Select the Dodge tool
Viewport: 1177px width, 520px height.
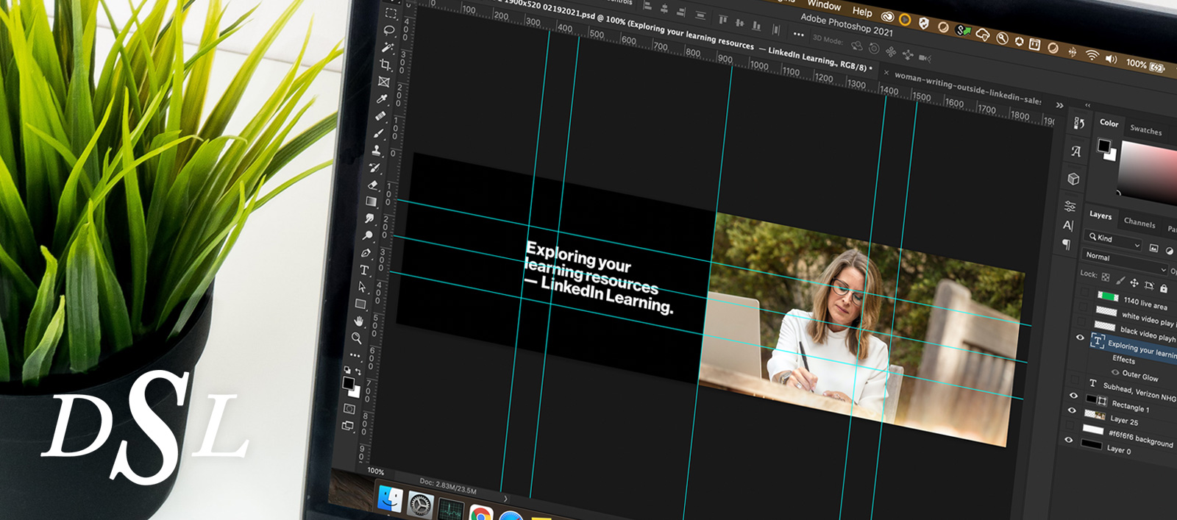(367, 235)
